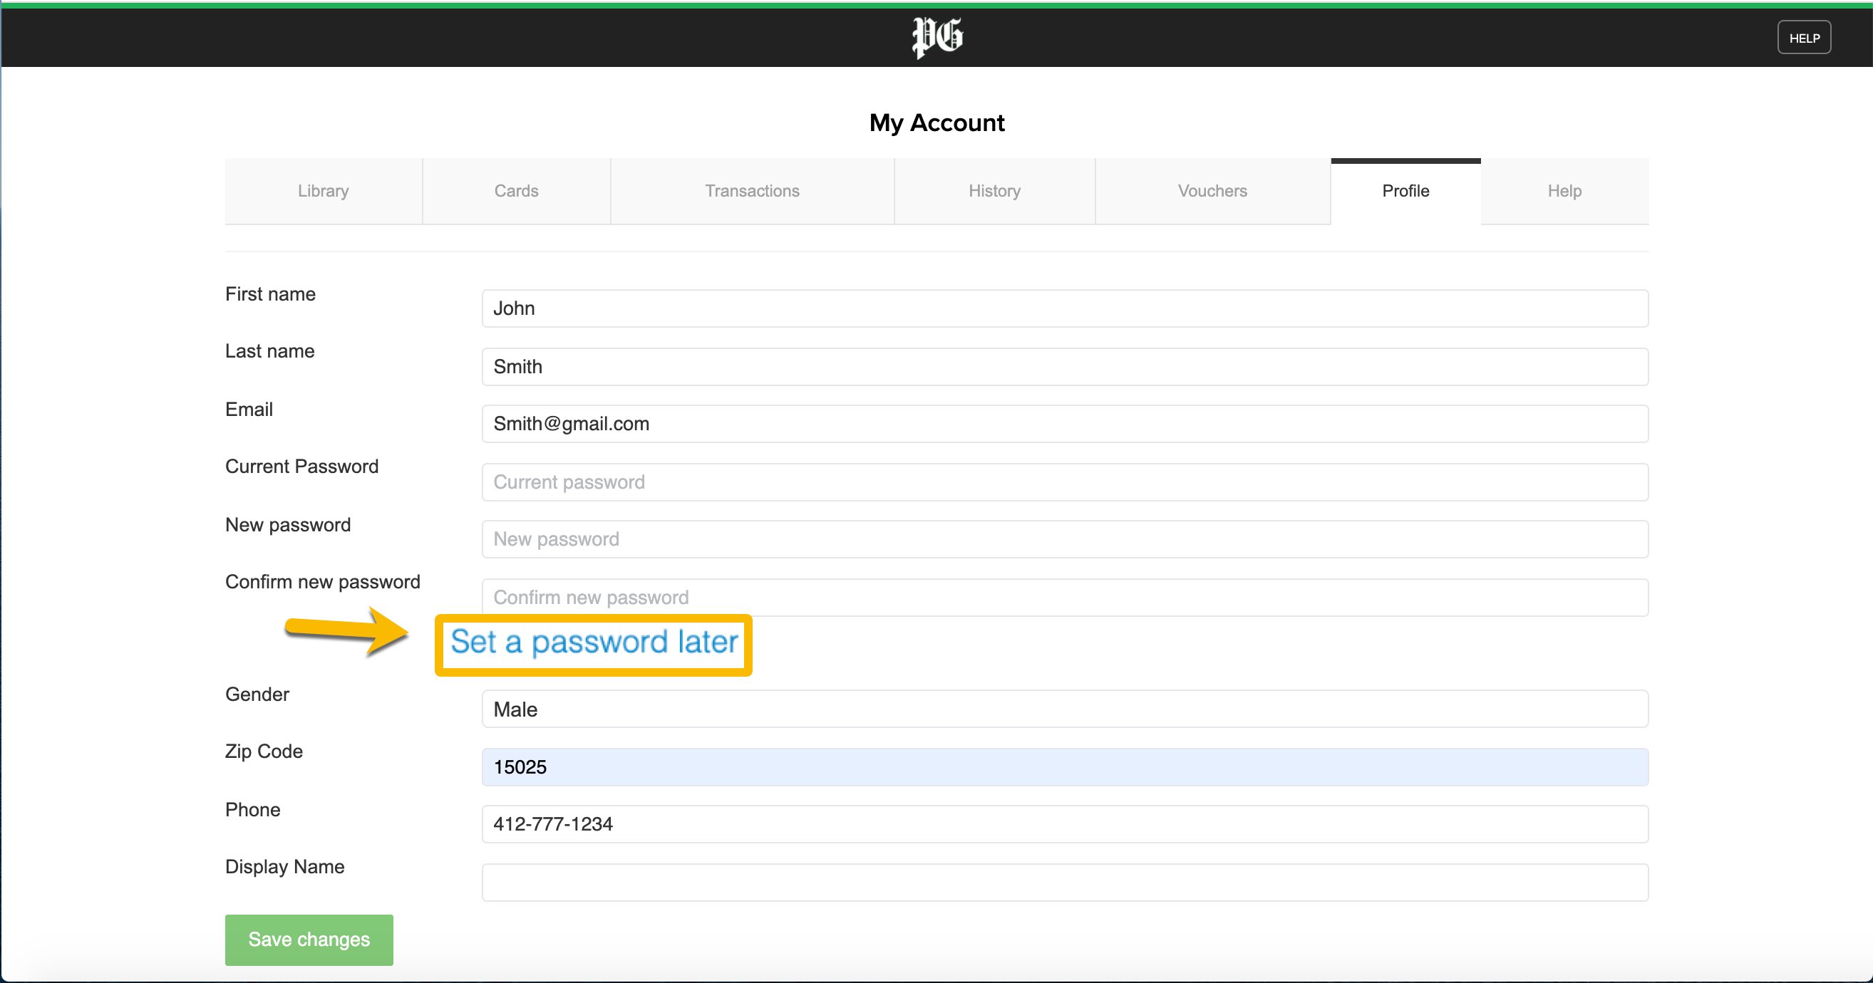The width and height of the screenshot is (1873, 983).
Task: Click the Set a password later link
Action: point(593,643)
